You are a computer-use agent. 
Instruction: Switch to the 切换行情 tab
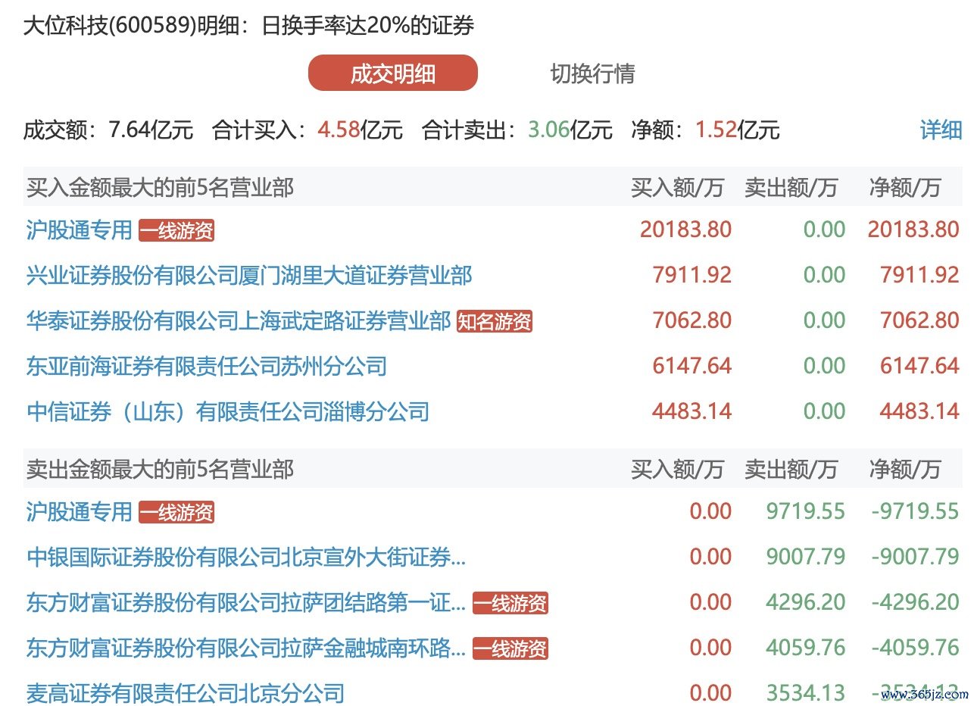pos(592,73)
